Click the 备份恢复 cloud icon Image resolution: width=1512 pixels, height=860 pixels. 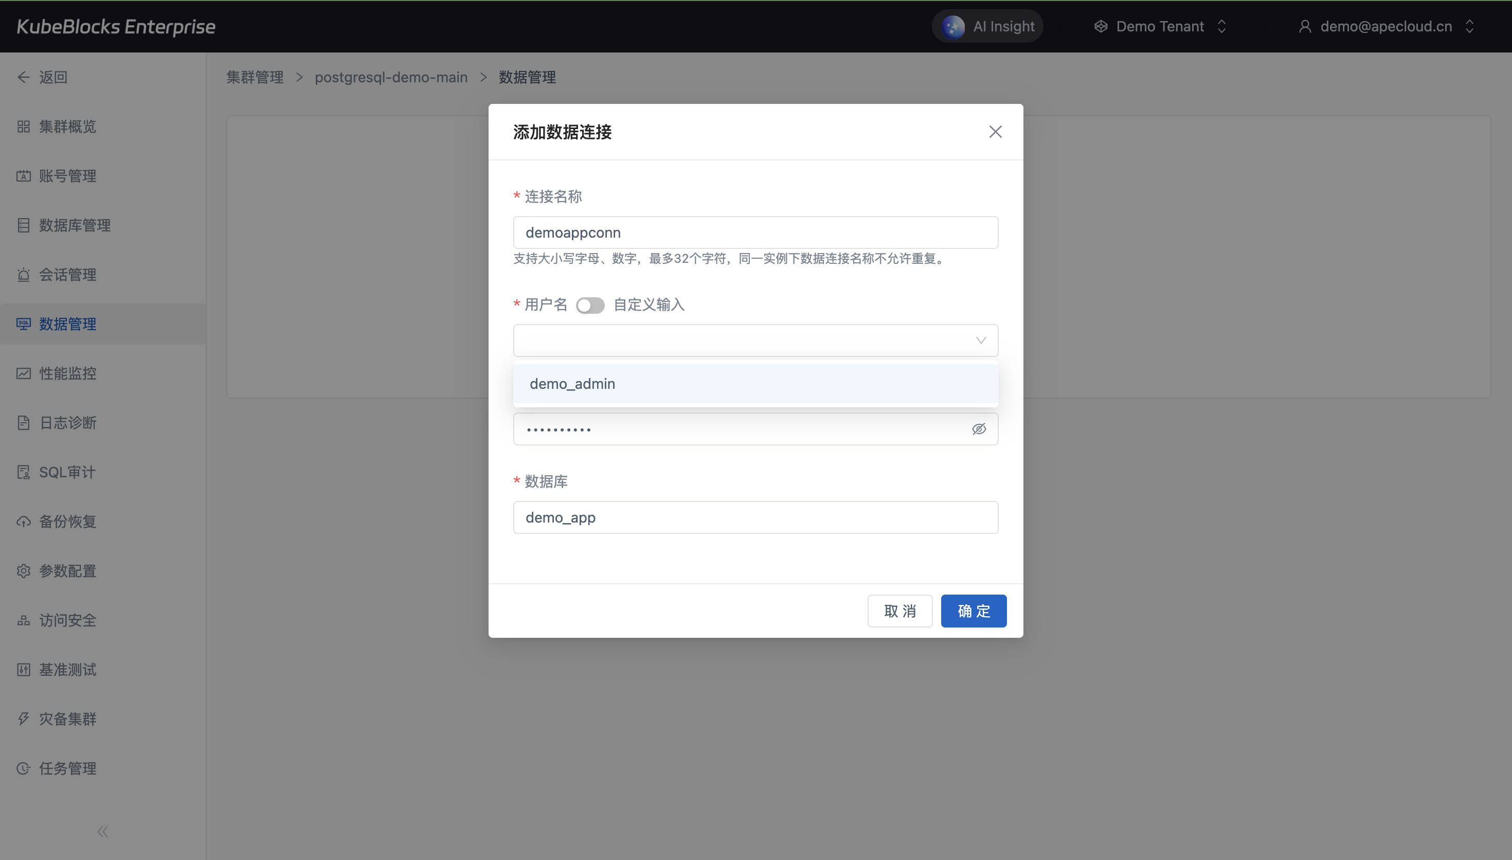click(x=24, y=522)
